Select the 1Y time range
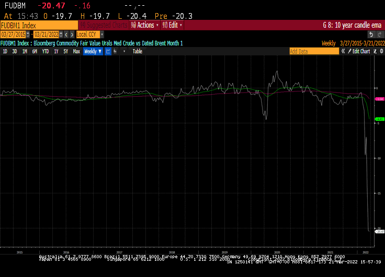385x277 pixels. pyautogui.click(x=56, y=51)
